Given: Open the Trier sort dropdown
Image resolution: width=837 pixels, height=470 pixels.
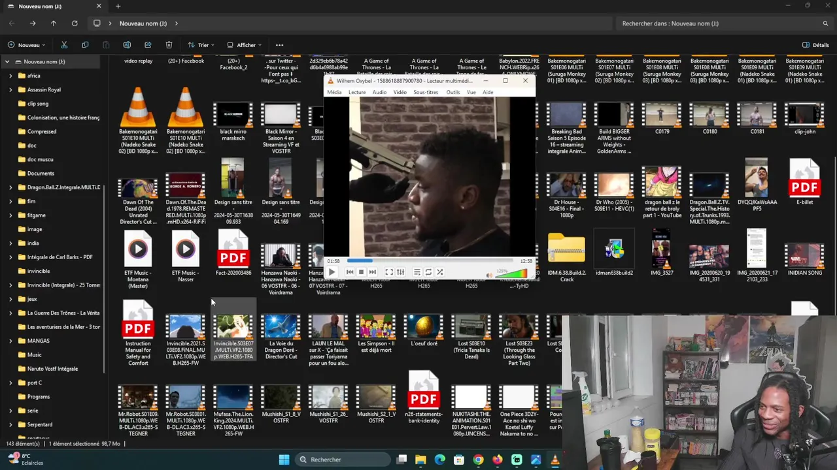Looking at the screenshot, I should tap(201, 45).
